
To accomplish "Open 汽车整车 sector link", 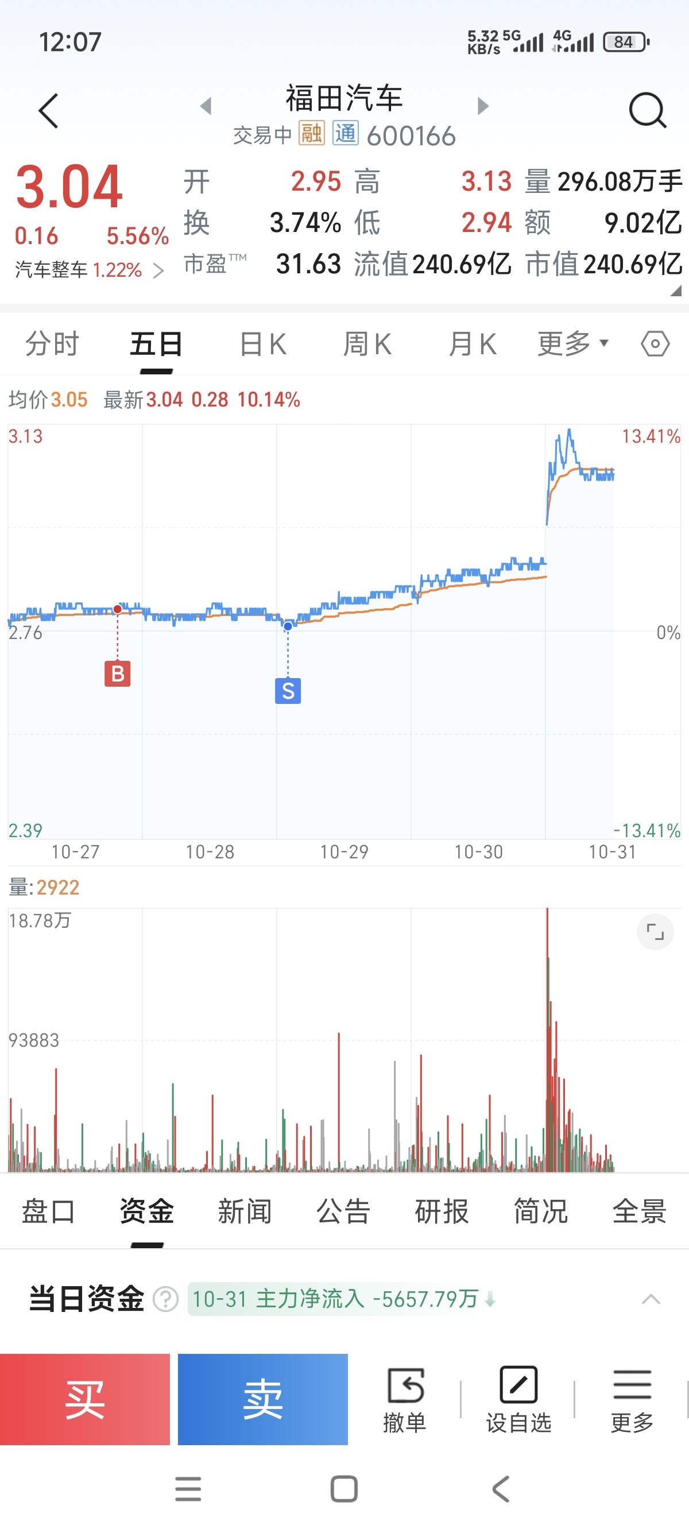I will [89, 270].
